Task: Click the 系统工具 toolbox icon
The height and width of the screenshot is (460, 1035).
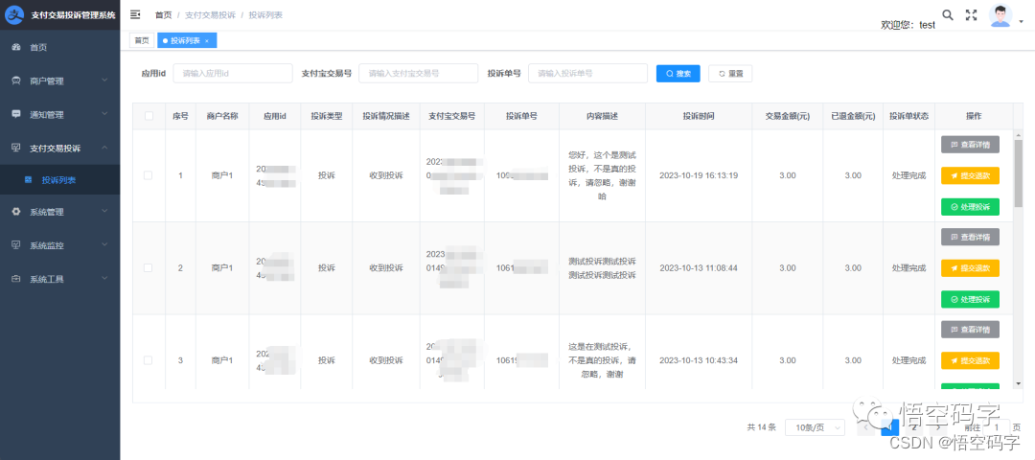Action: (x=16, y=279)
